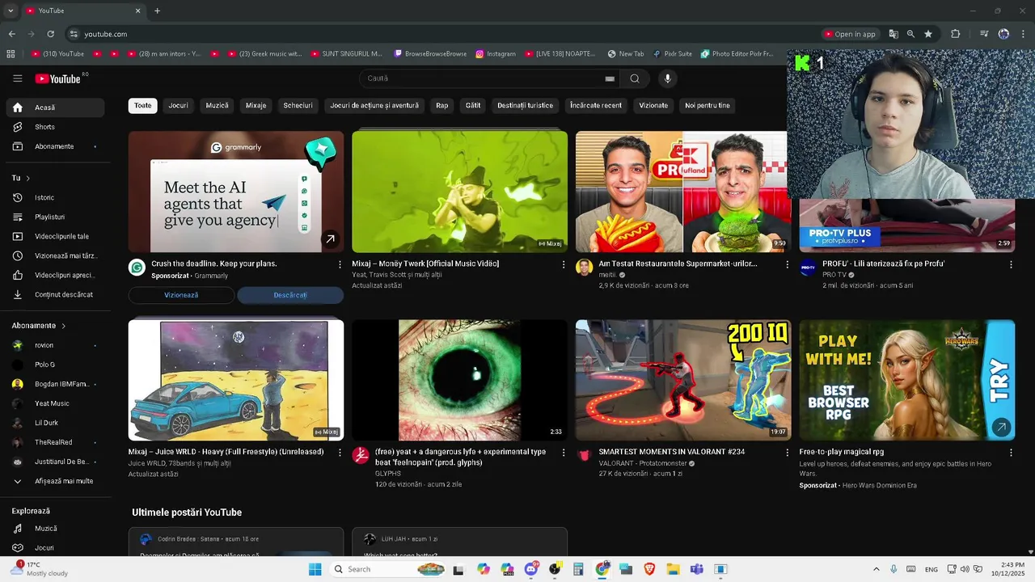The width and height of the screenshot is (1035, 582).
Task: Select the Muzică filter chip
Action: 217,106
